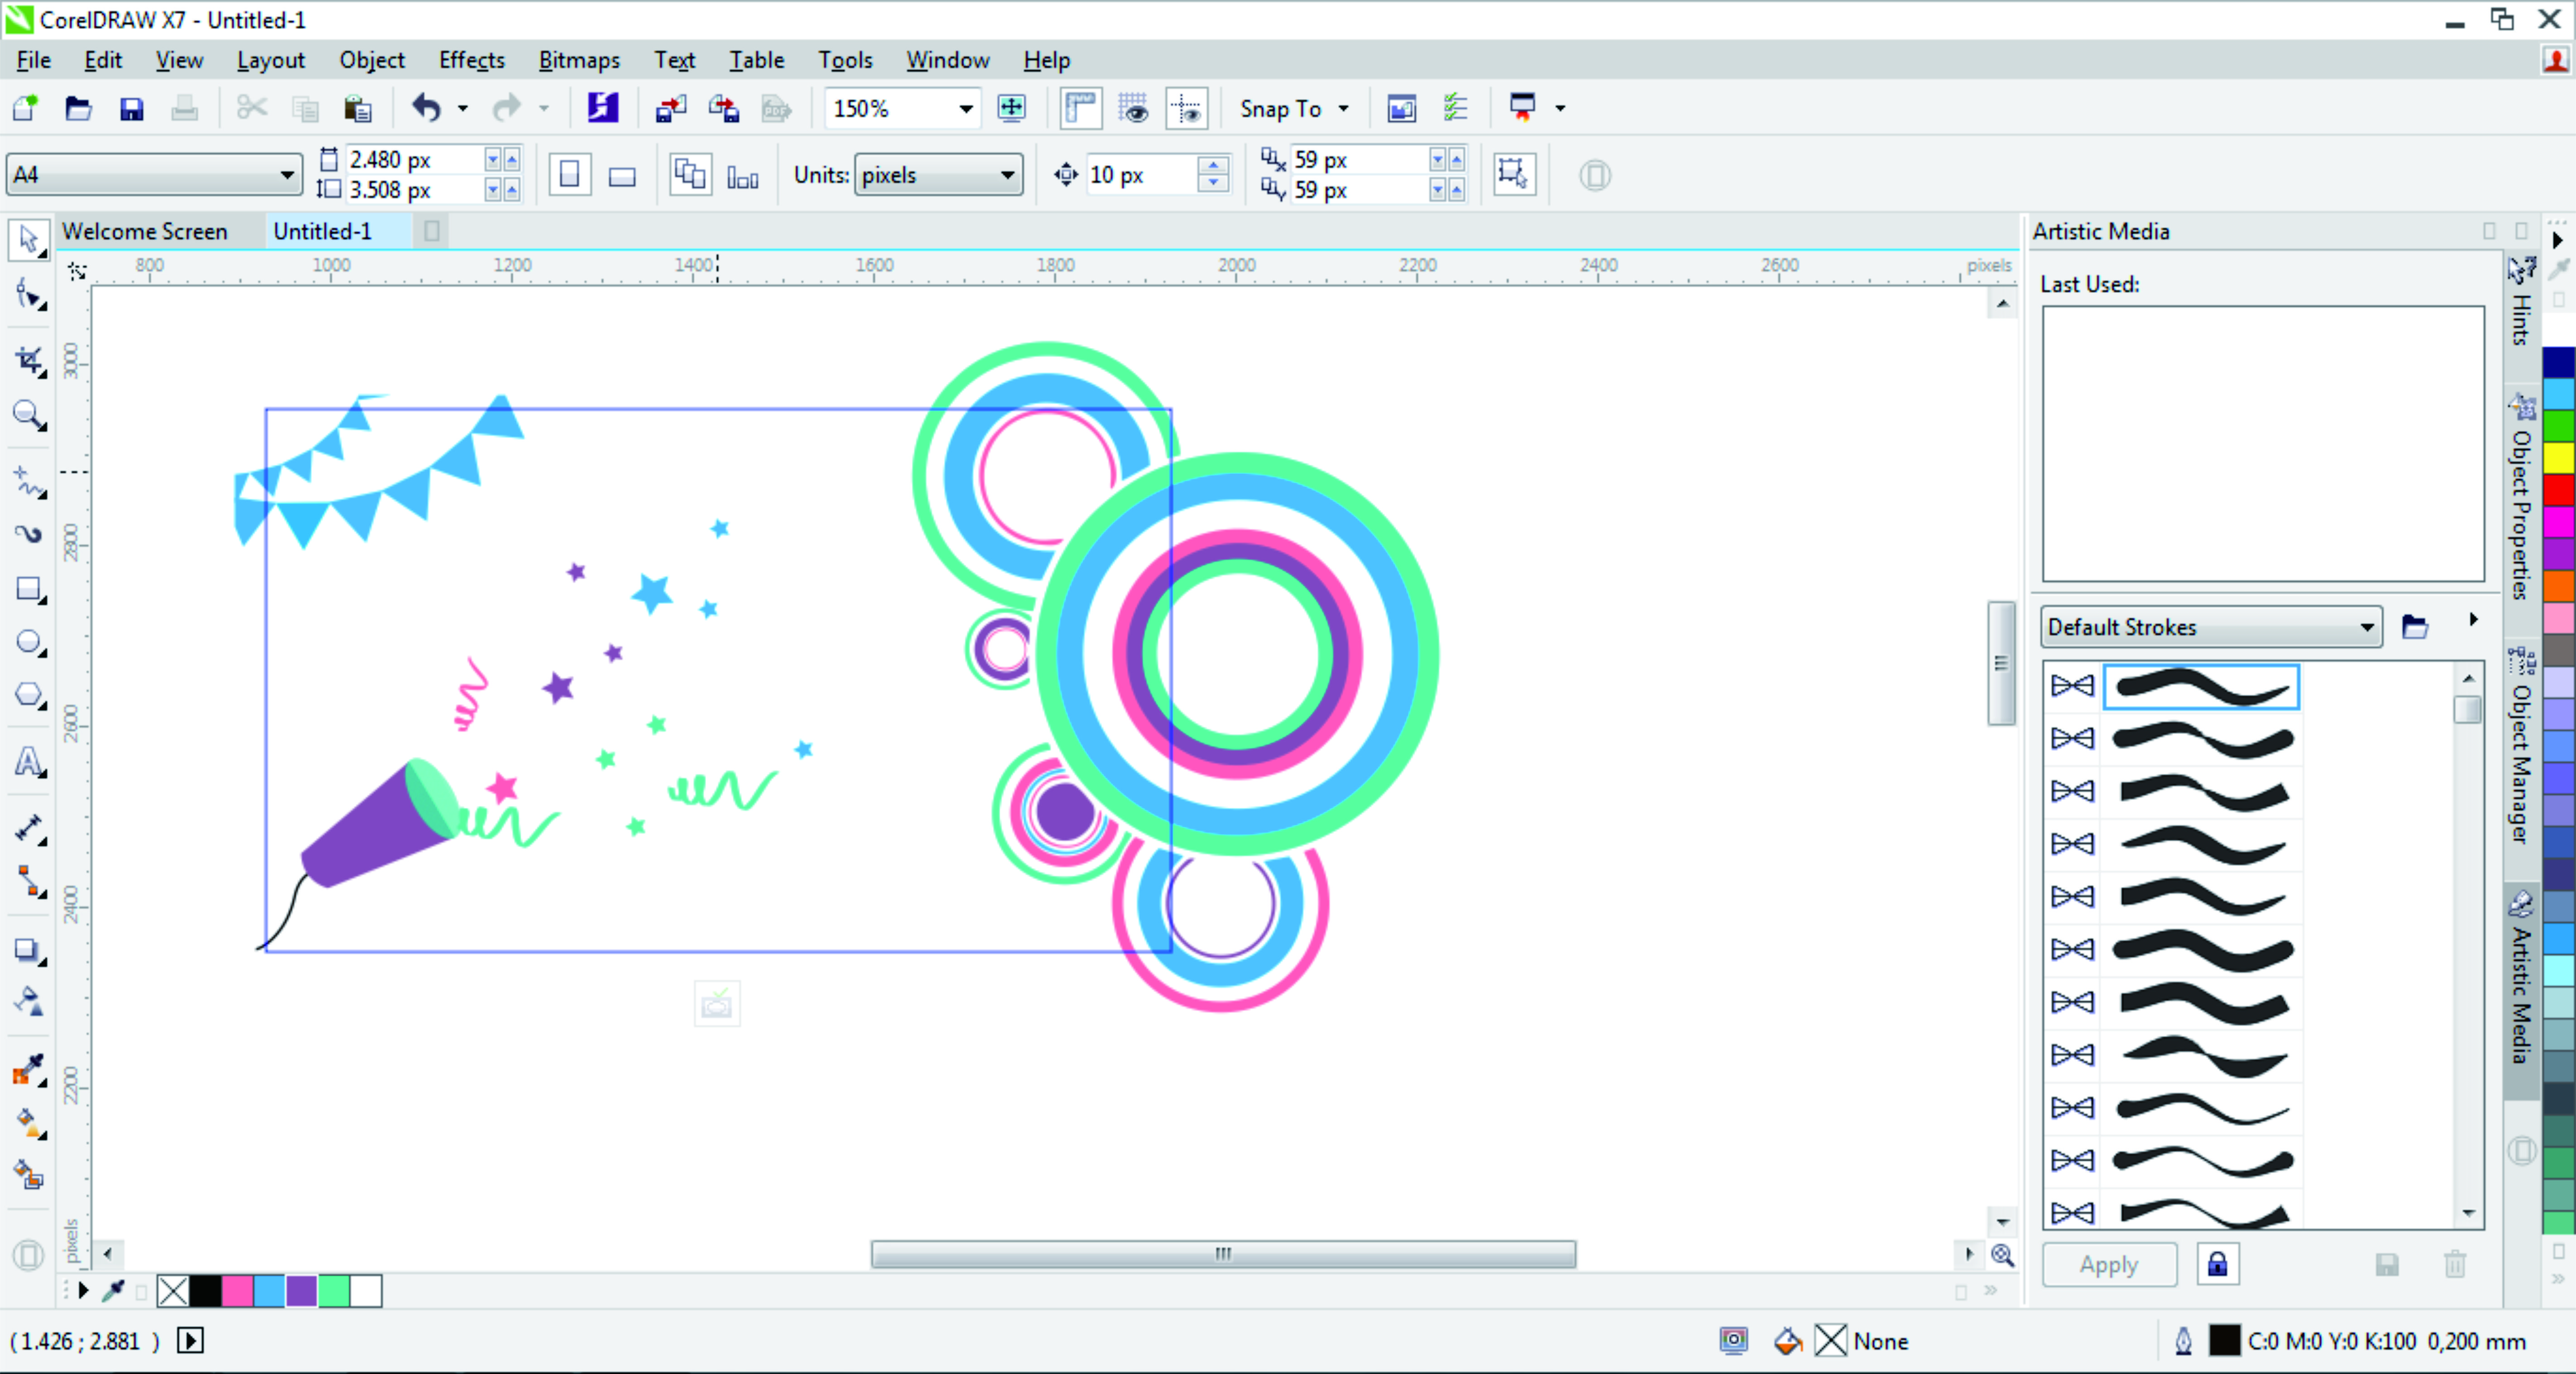Expand document palette flyout arrow
This screenshot has width=2576, height=1374.
coord(83,1291)
